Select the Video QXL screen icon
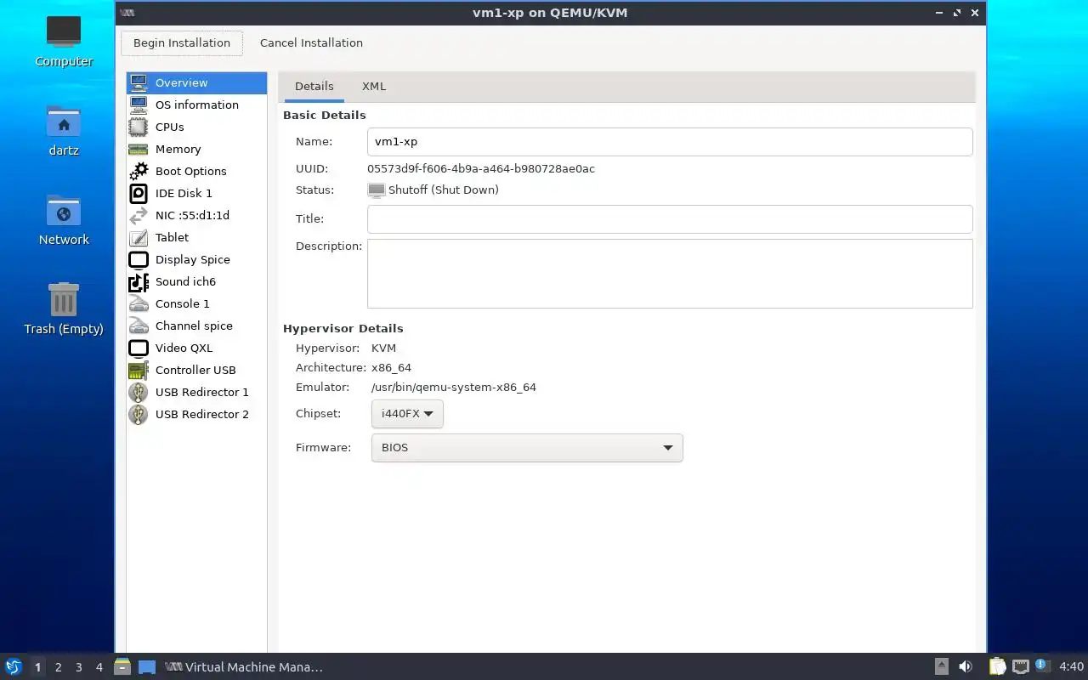Viewport: 1088px width, 680px height. pos(139,348)
